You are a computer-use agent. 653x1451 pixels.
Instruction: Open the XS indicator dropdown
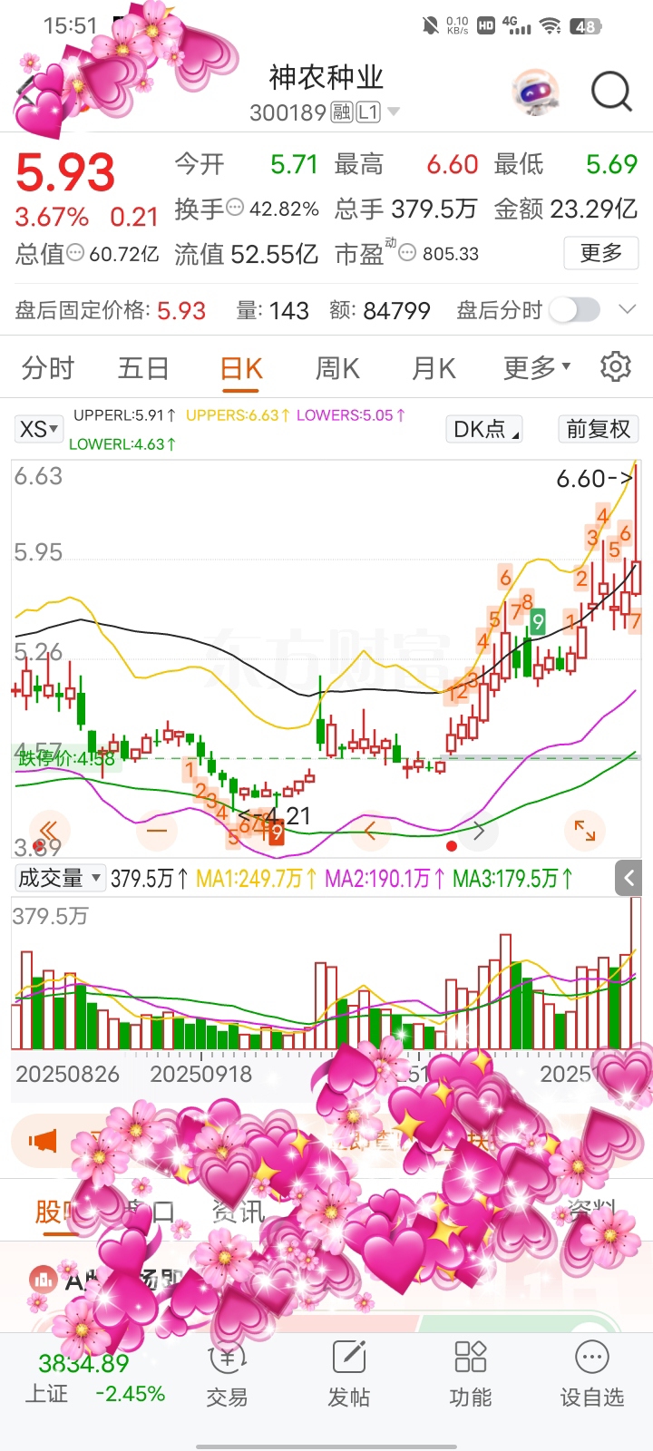tap(39, 429)
